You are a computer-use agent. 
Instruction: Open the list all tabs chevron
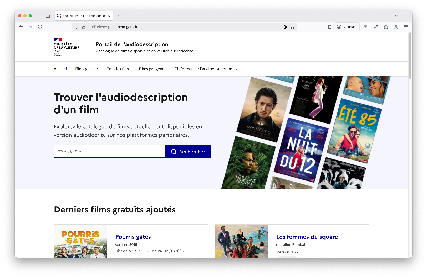(396, 16)
